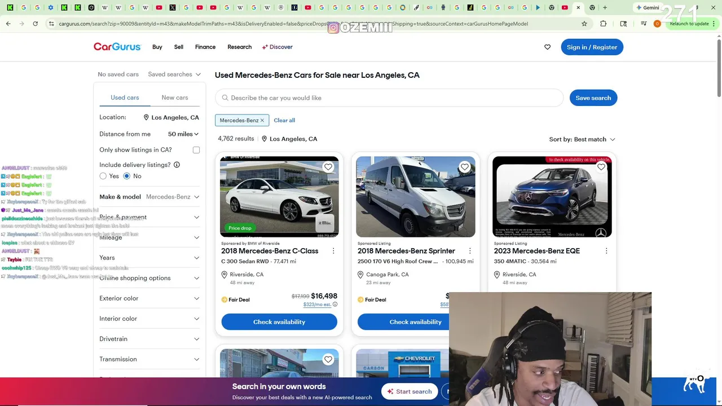Viewport: 722px width, 406px height.
Task: Expand the Drivetrain filter
Action: point(149,339)
